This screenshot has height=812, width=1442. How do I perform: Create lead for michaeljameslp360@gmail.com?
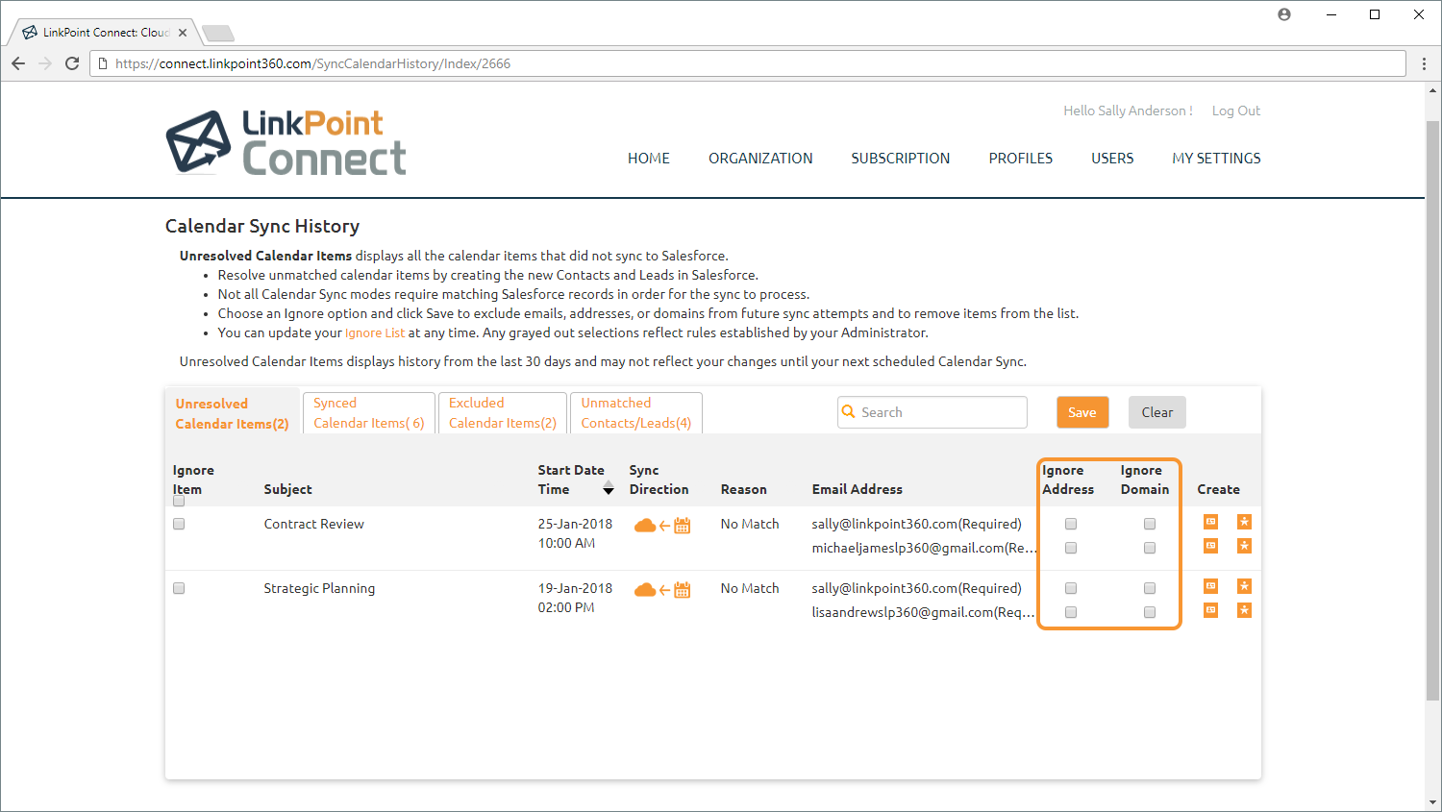(1244, 546)
